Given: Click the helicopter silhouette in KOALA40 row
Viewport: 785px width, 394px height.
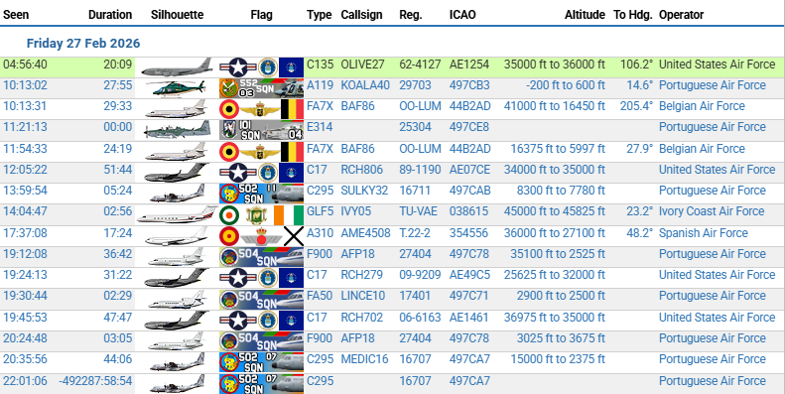Looking at the screenshot, I should pyautogui.click(x=177, y=88).
